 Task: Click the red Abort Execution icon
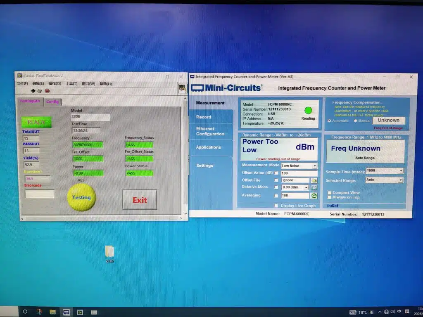[x=47, y=91]
